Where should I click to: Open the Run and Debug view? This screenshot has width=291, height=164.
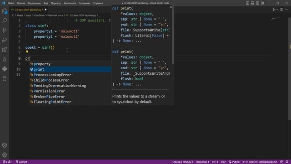pos(5,40)
